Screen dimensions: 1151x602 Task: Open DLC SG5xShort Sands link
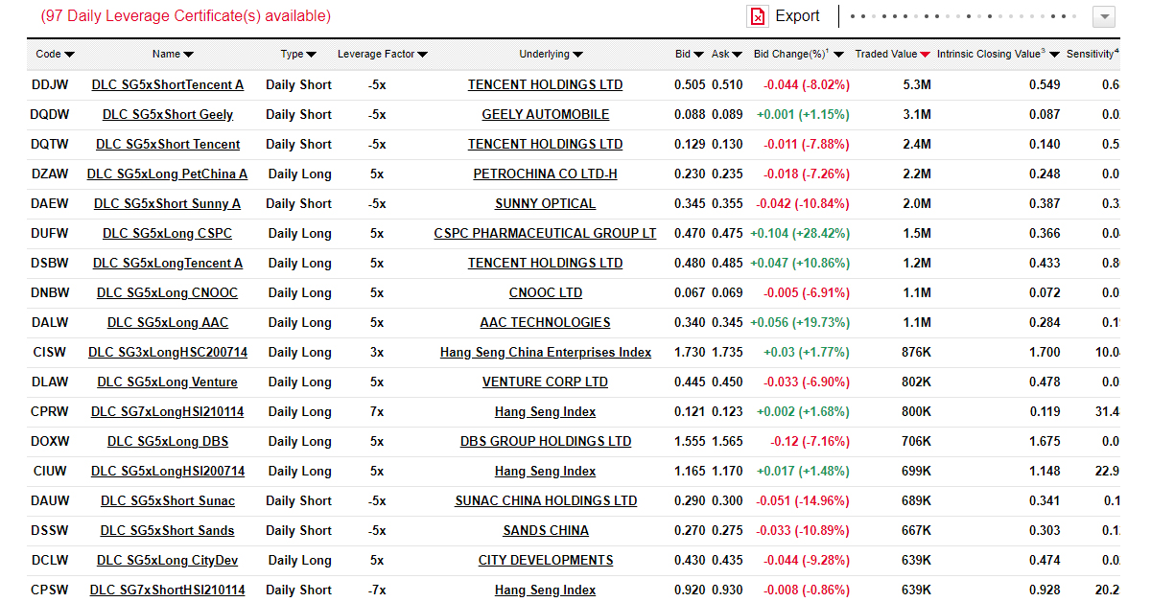tap(168, 531)
